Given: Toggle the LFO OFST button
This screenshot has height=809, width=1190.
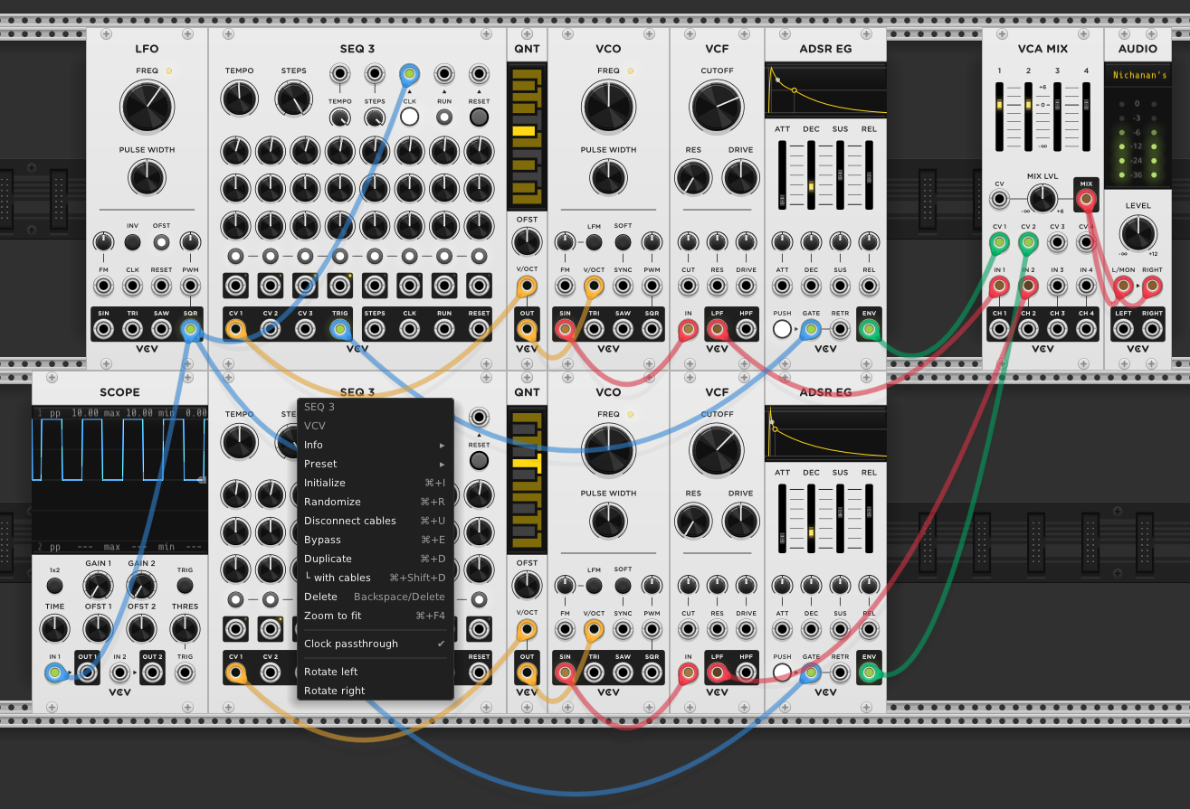Looking at the screenshot, I should 162,241.
